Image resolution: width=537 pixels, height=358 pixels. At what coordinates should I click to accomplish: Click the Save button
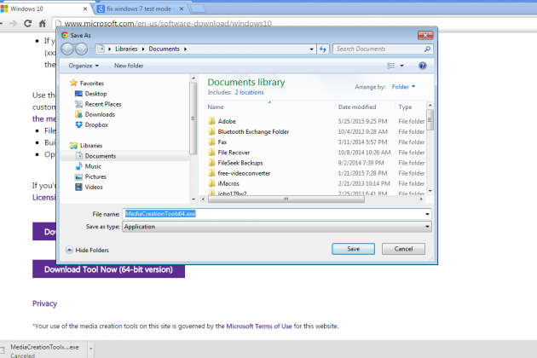(x=353, y=249)
